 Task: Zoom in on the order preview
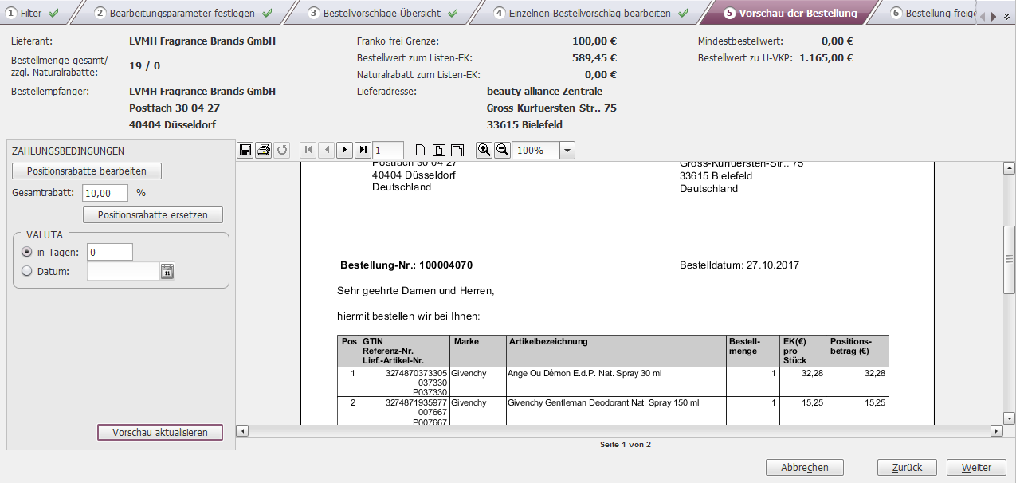click(484, 150)
